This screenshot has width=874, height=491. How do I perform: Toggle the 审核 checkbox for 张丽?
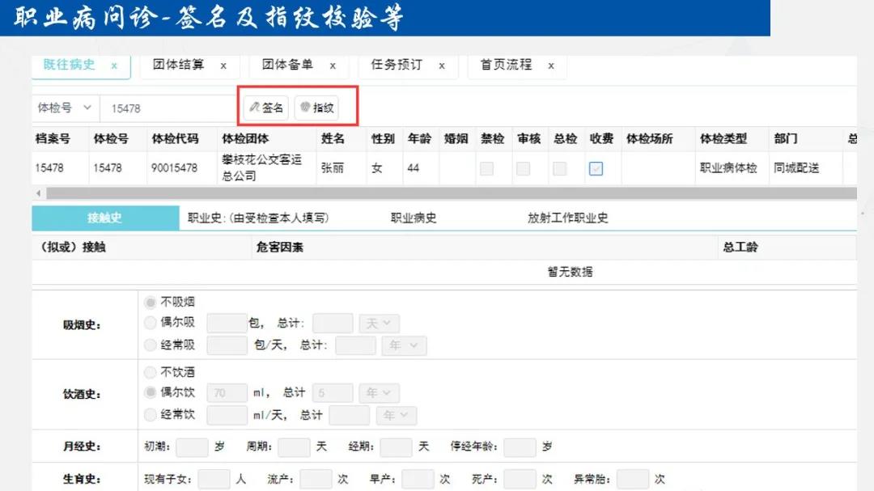click(x=523, y=168)
